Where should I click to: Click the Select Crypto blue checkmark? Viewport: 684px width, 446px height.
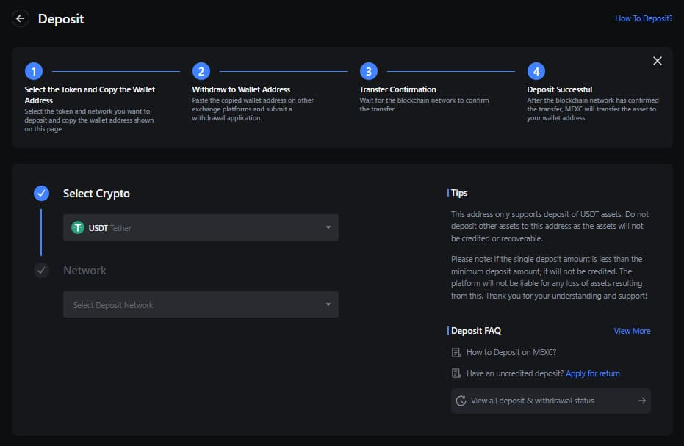tap(41, 194)
